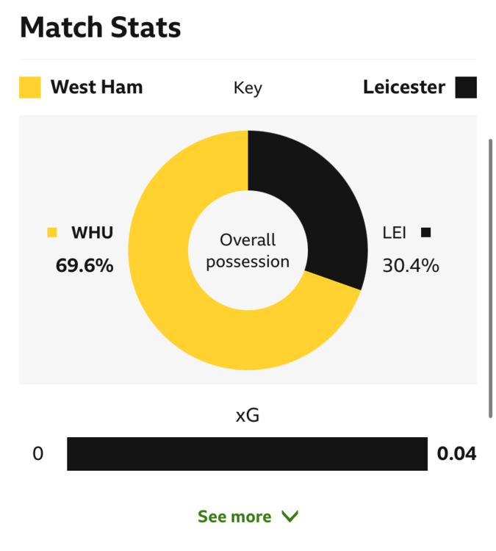Click the West Ham yellow key swatch
The image size is (496, 551).
pyautogui.click(x=30, y=87)
